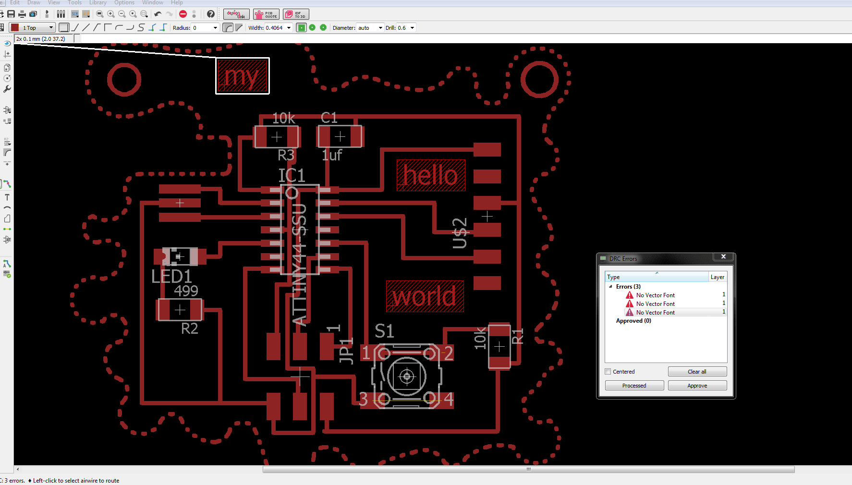This screenshot has width=852, height=485.
Task: Click the Zoom in icon
Action: click(x=111, y=14)
